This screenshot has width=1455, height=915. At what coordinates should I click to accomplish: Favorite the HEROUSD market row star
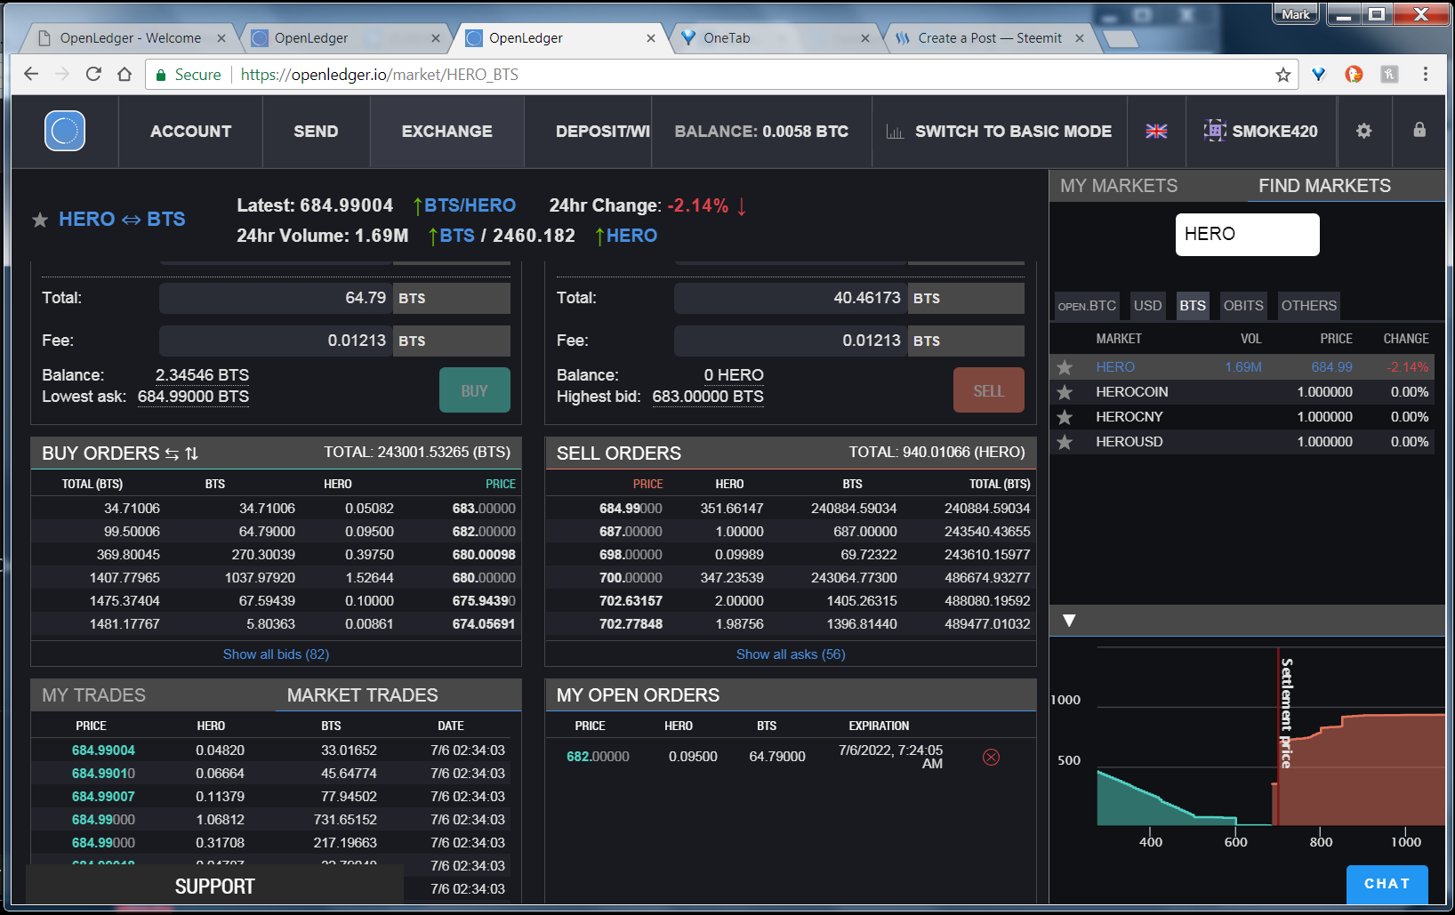pos(1065,442)
